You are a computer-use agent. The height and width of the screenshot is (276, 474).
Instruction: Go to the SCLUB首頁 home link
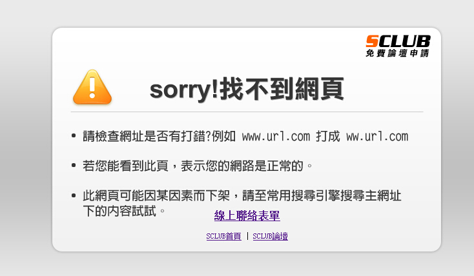tap(223, 236)
